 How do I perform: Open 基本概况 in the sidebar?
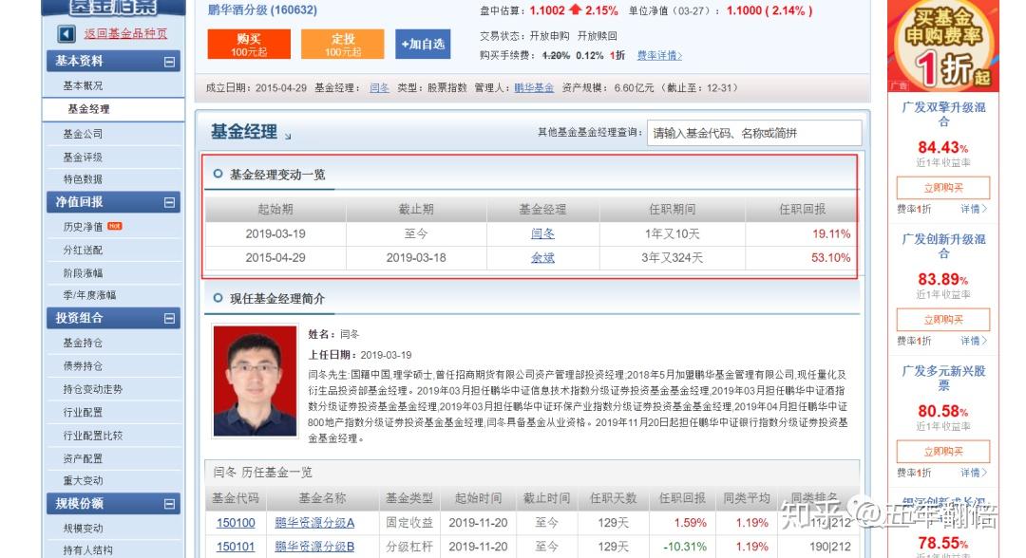point(83,85)
